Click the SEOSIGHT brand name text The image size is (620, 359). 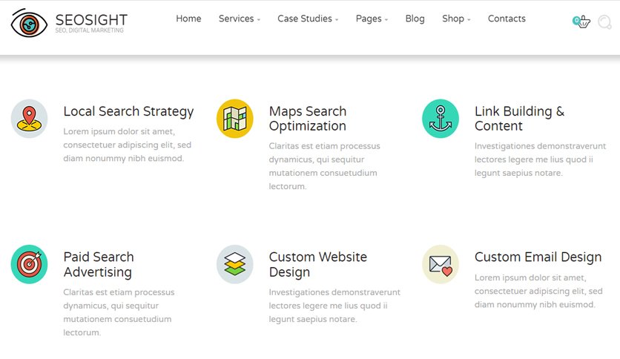tap(91, 20)
